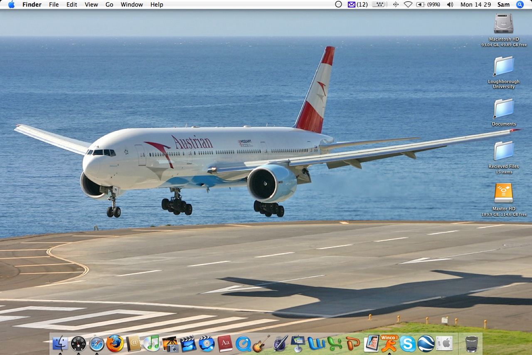The image size is (532, 355).
Task: Open the View menu
Action: coord(91,5)
